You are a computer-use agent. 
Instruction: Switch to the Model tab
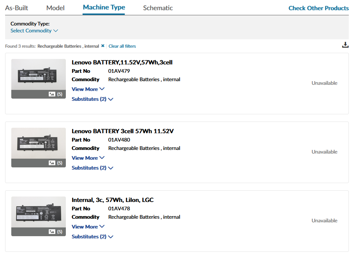pos(56,8)
